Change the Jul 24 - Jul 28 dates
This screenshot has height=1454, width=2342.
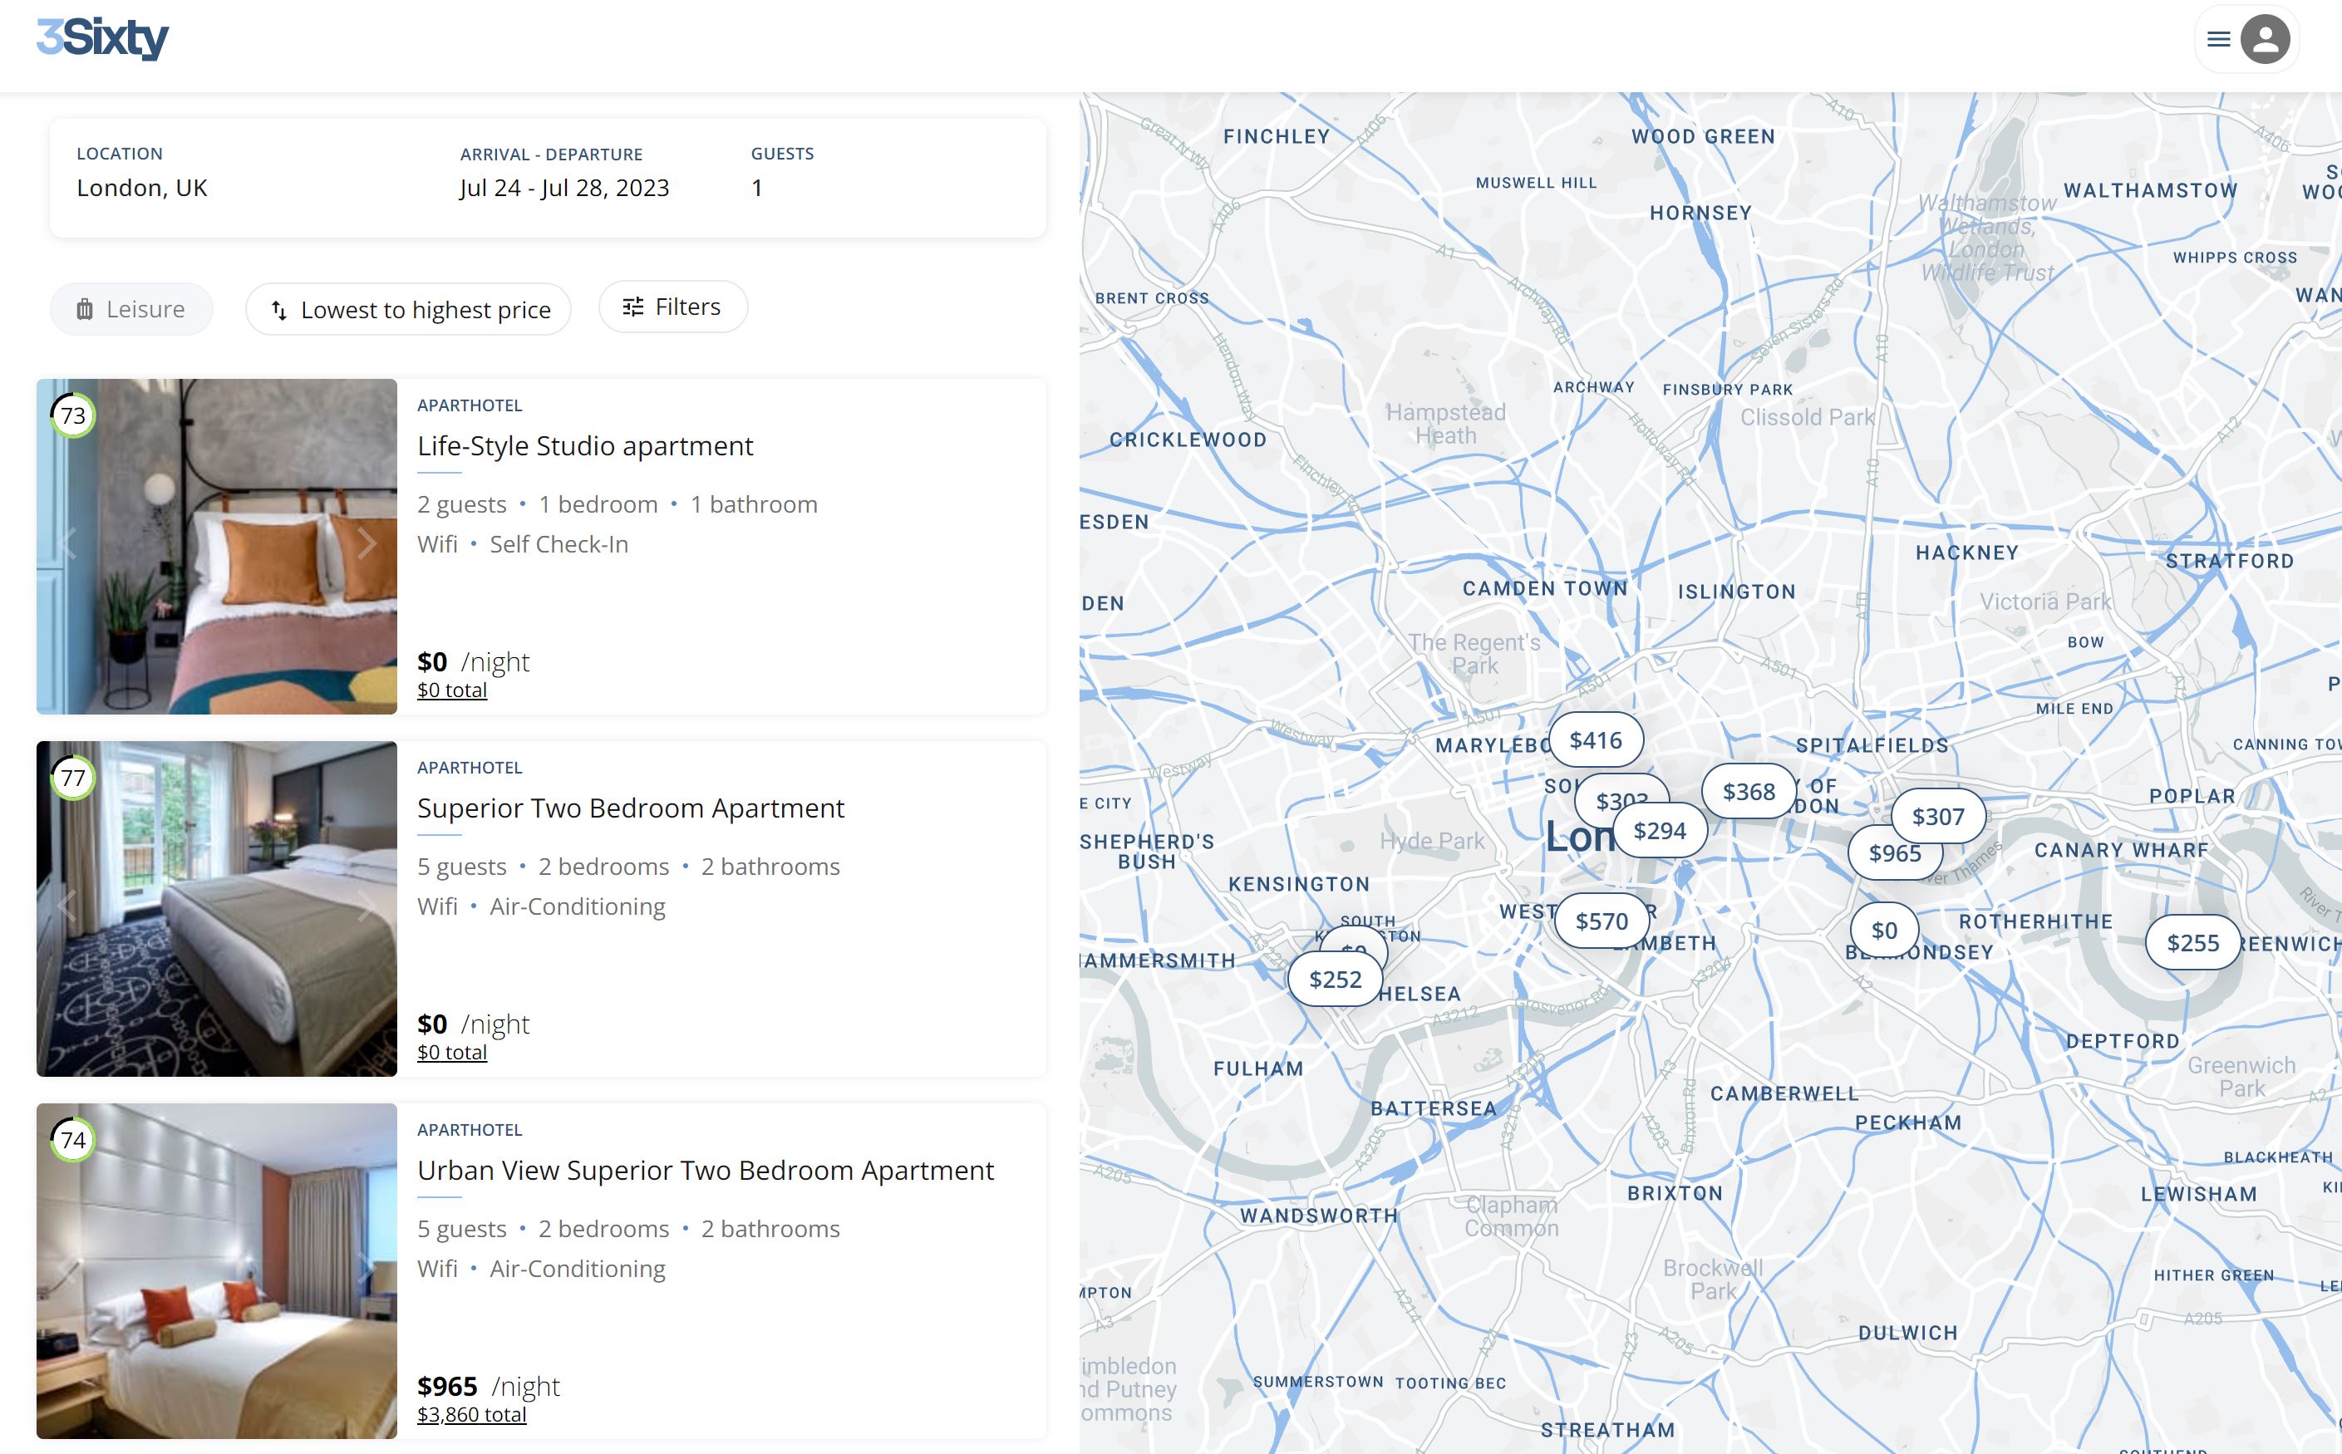[563, 188]
